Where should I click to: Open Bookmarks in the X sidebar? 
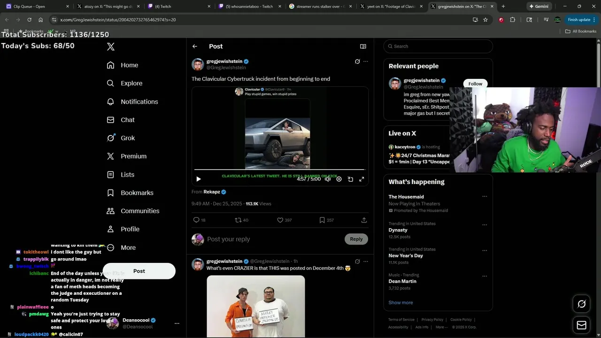130,192
